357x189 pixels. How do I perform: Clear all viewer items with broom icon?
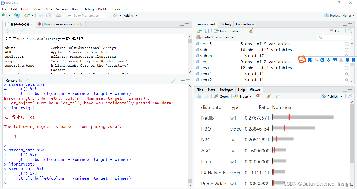pyautogui.click(x=269, y=96)
